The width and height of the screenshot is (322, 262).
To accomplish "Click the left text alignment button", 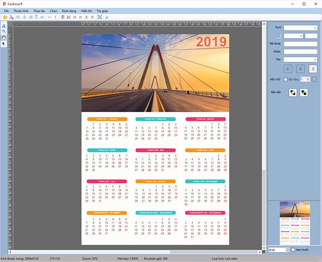I will [x=288, y=69].
